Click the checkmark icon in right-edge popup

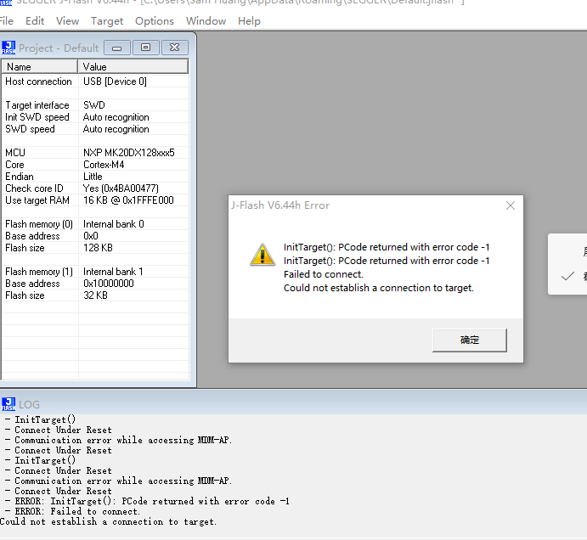(567, 277)
